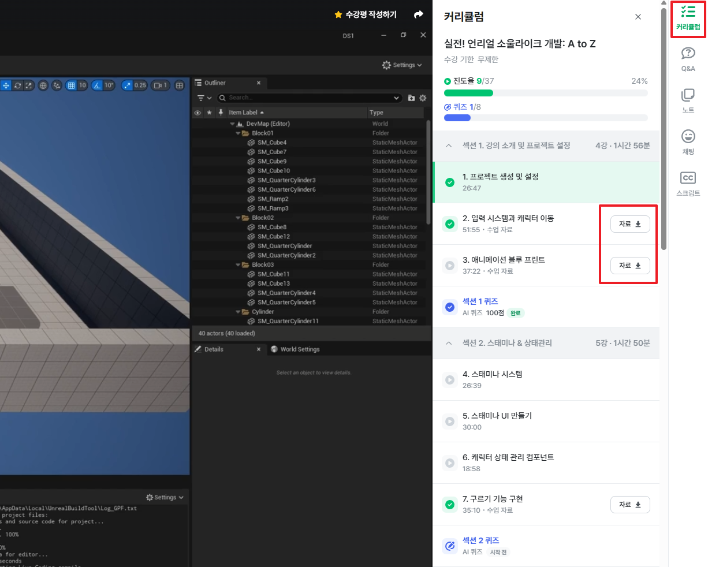Image resolution: width=708 pixels, height=567 pixels.
Task: Open the 채팅 sidebar tab
Action: coord(688,143)
